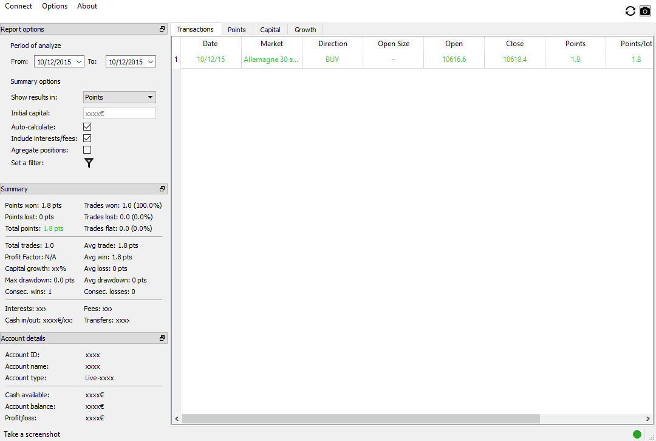Toggle the Auto-calculate checkbox

coord(87,127)
